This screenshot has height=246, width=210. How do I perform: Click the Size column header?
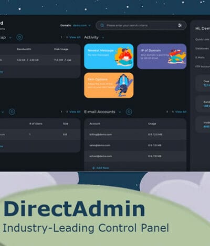click(66, 124)
